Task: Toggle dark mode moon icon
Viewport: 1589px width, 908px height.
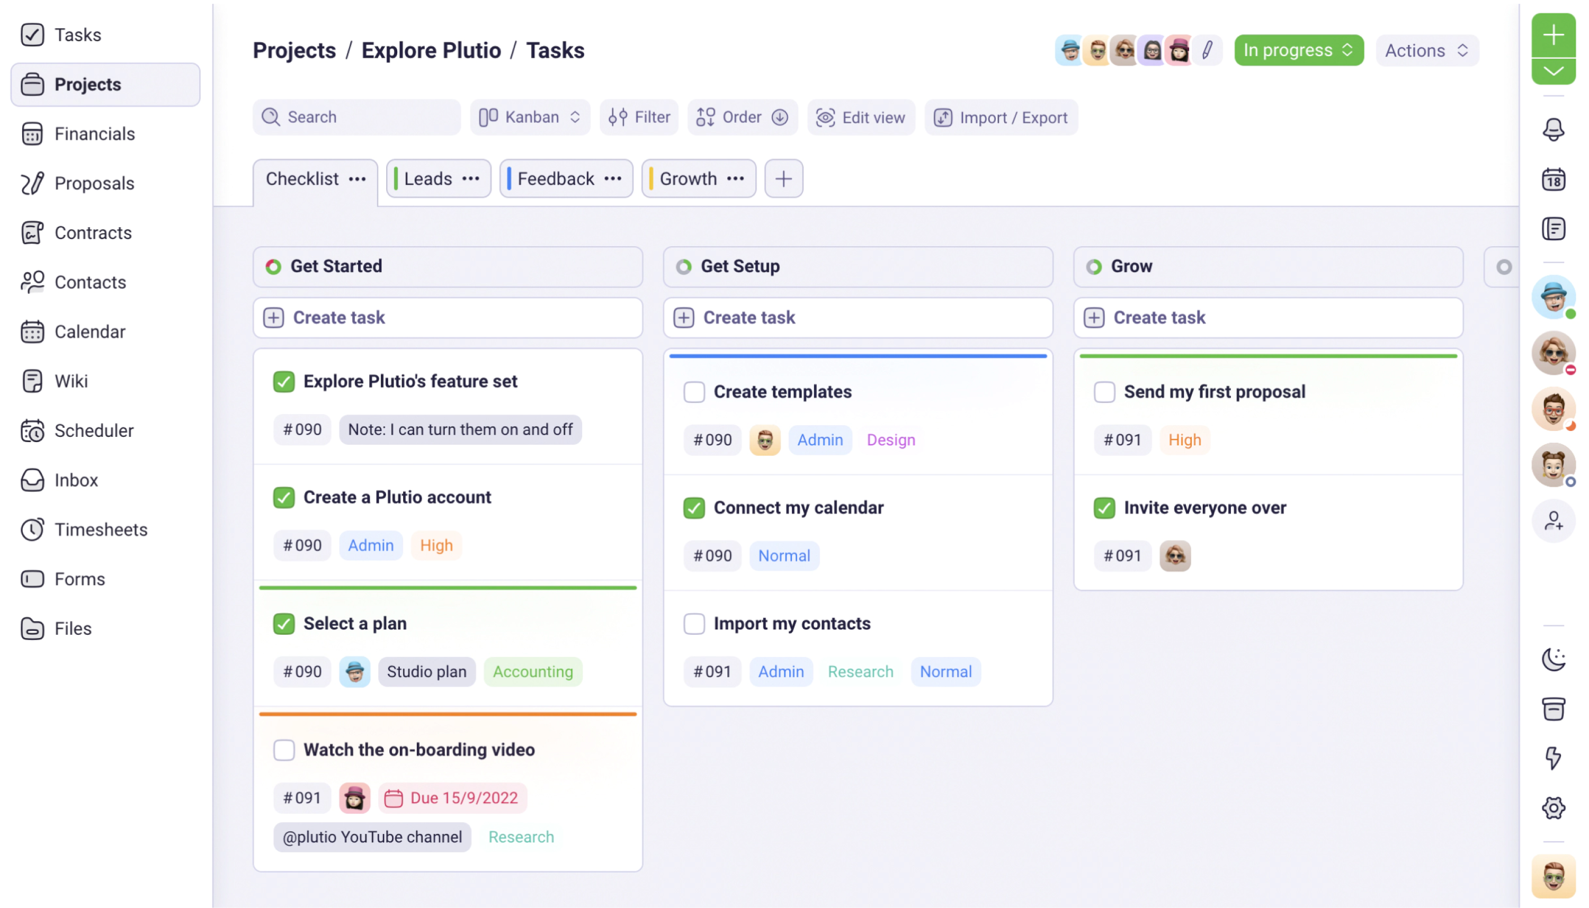Action: (x=1553, y=659)
